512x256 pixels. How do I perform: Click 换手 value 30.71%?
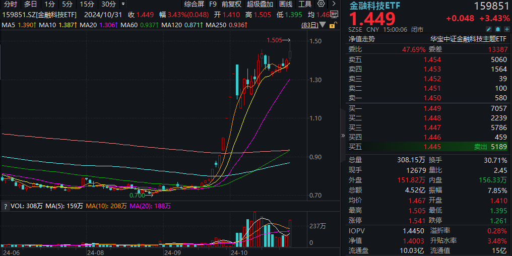pos(496,160)
